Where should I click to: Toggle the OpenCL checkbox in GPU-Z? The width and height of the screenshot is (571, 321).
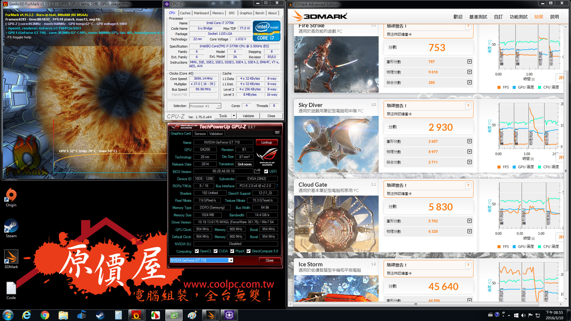pos(197,251)
